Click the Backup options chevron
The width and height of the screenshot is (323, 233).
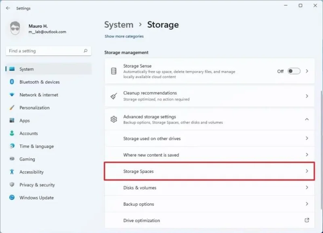tap(307, 204)
